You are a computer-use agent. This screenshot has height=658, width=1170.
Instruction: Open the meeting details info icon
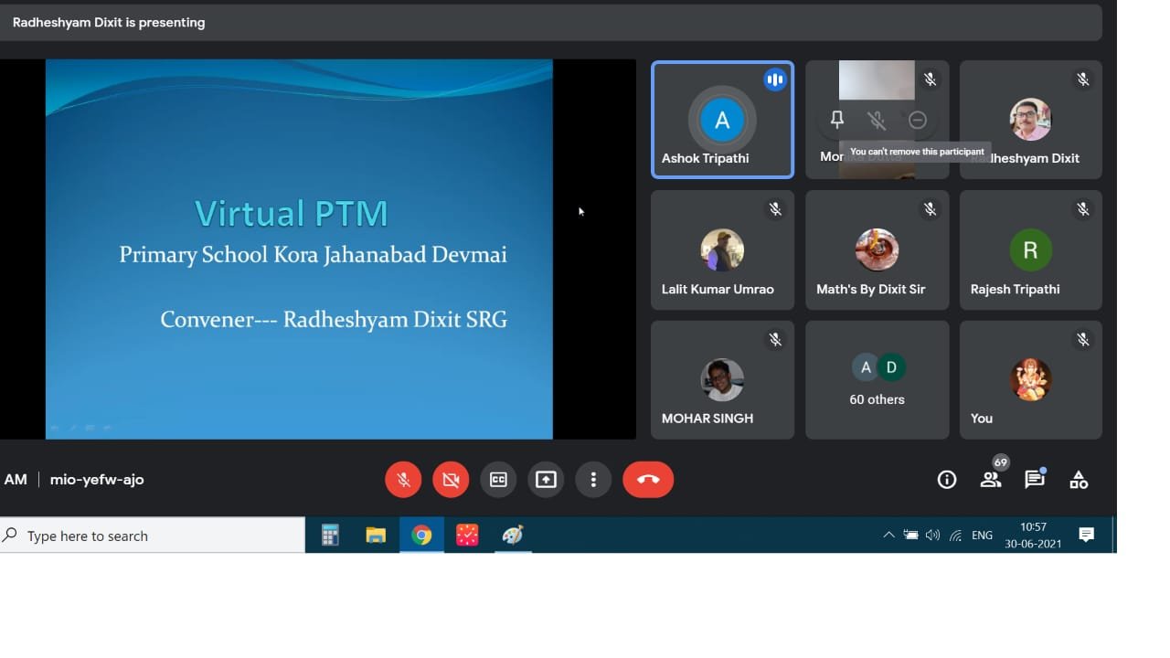(x=947, y=480)
